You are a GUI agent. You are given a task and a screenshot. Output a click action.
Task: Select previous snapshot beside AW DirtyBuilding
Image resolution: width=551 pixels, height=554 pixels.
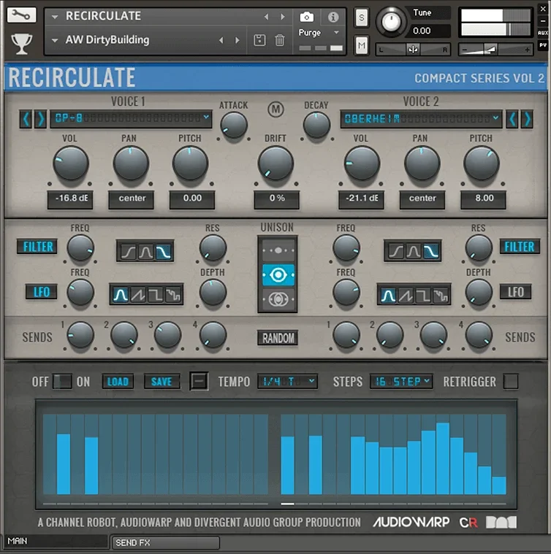(x=221, y=40)
